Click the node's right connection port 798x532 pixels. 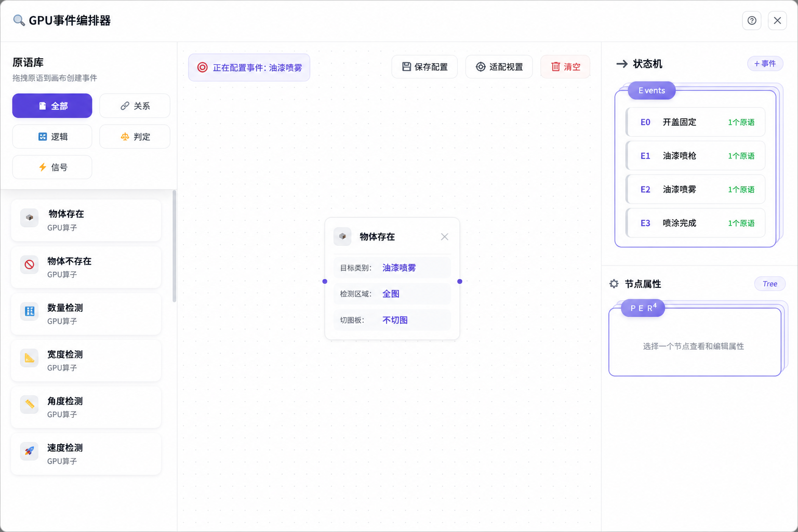[x=460, y=282]
